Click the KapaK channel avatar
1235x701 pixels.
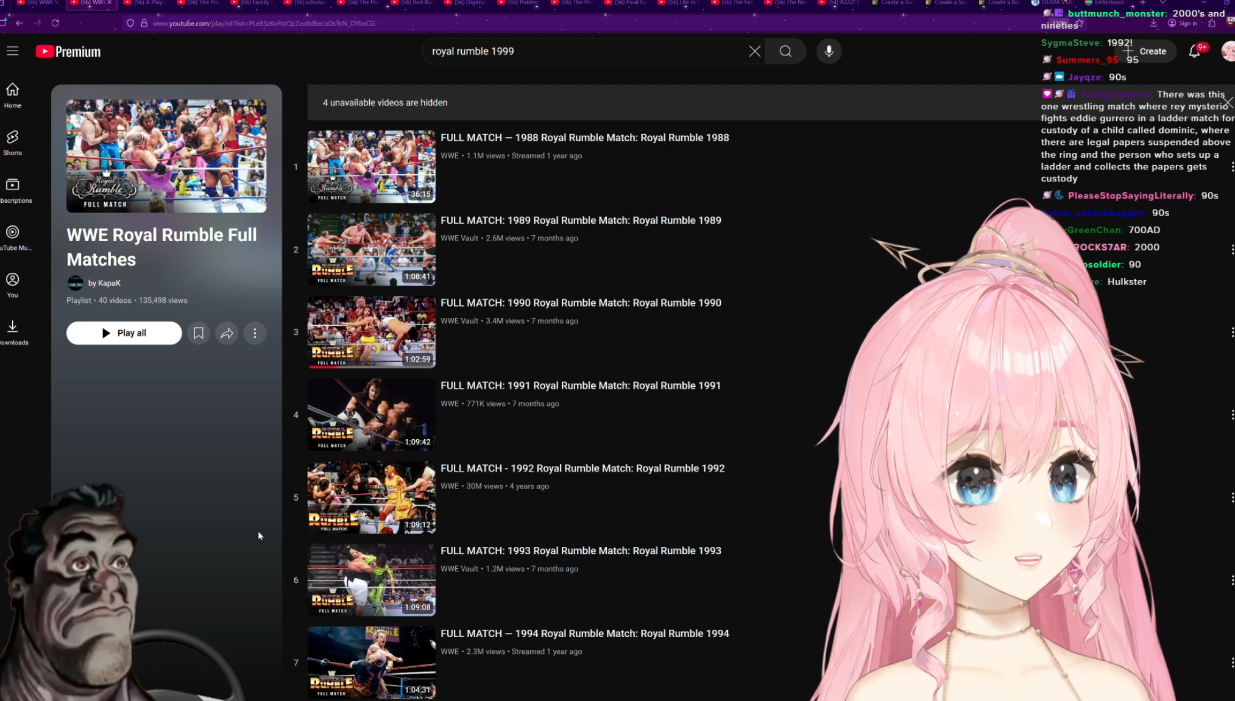[75, 283]
